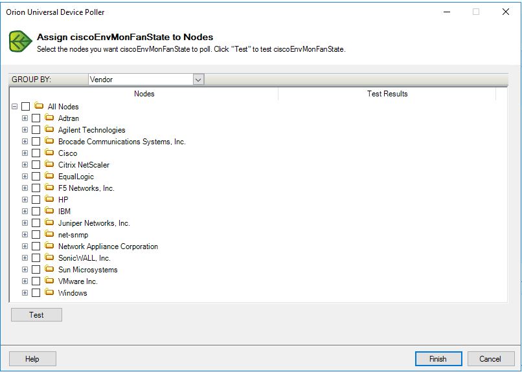Click the green leaf Orion logo icon
The height and width of the screenshot is (372, 522).
[20, 41]
